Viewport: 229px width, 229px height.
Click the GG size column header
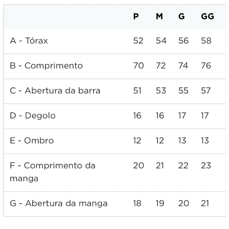pyautogui.click(x=208, y=17)
